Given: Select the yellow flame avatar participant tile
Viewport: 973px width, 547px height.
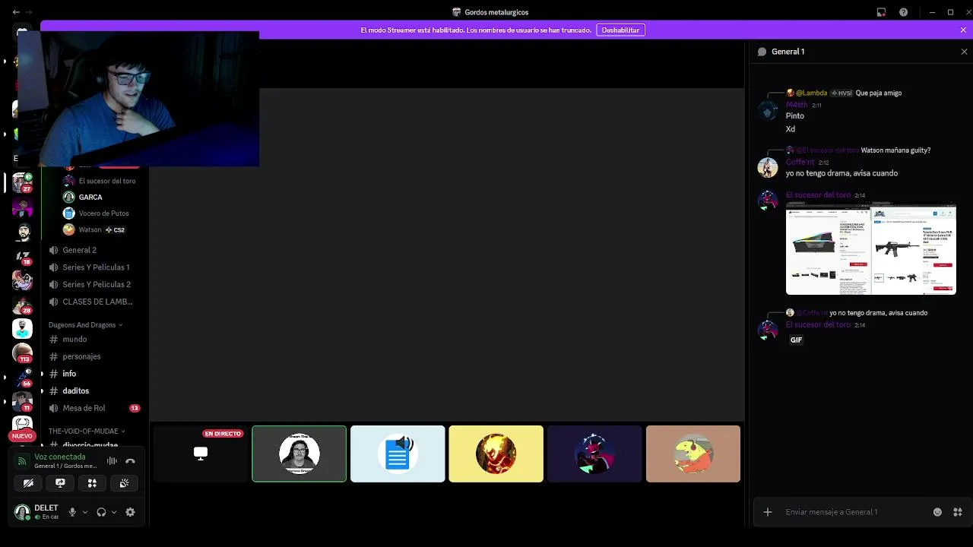Looking at the screenshot, I should click(x=496, y=454).
